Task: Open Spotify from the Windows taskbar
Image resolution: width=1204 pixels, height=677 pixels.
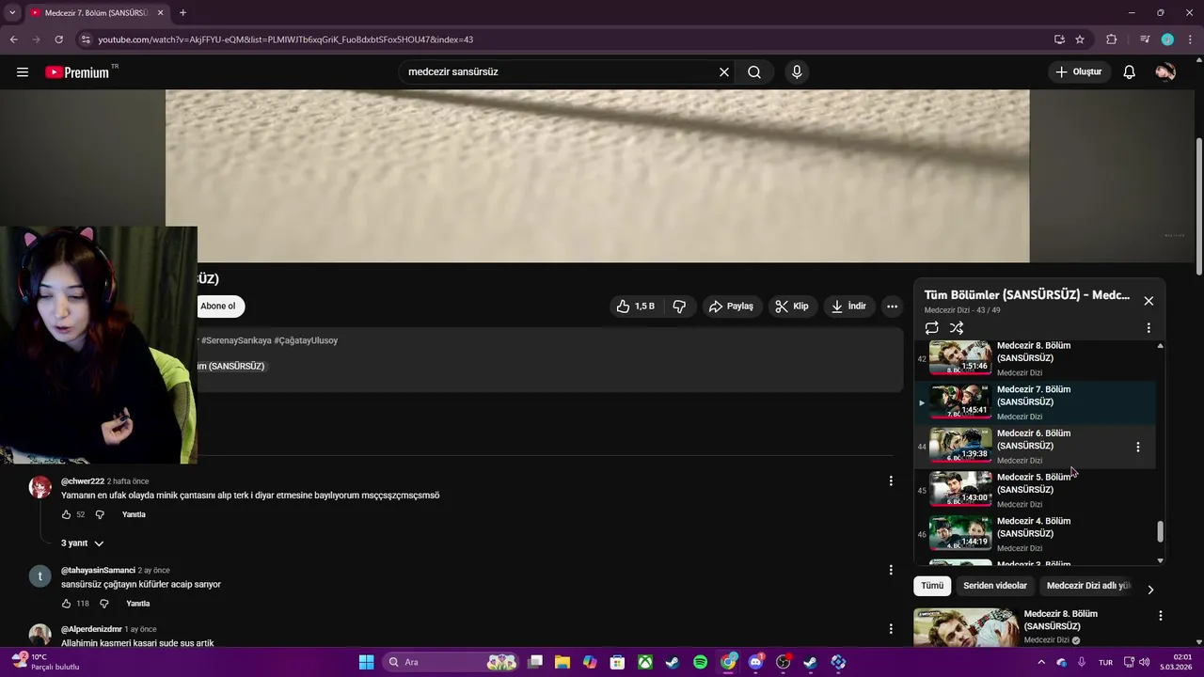Action: pyautogui.click(x=700, y=662)
